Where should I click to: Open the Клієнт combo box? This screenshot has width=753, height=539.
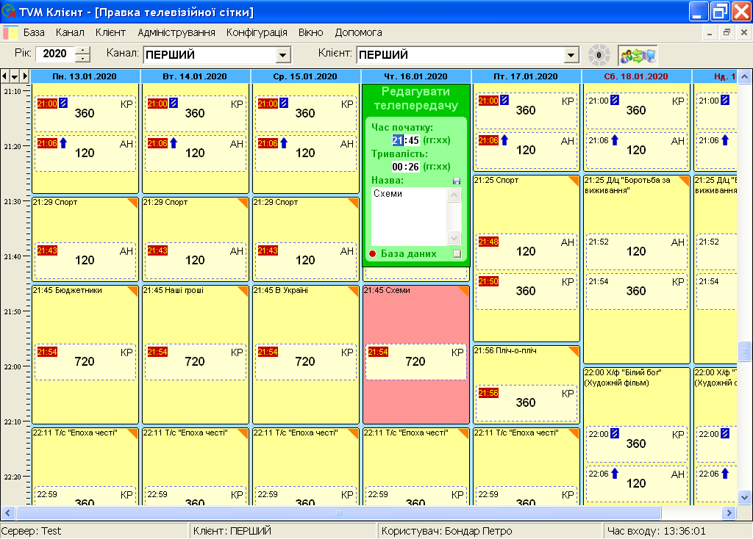[x=571, y=55]
